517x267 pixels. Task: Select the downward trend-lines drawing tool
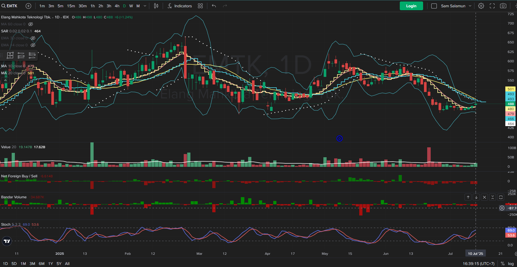click(32, 55)
